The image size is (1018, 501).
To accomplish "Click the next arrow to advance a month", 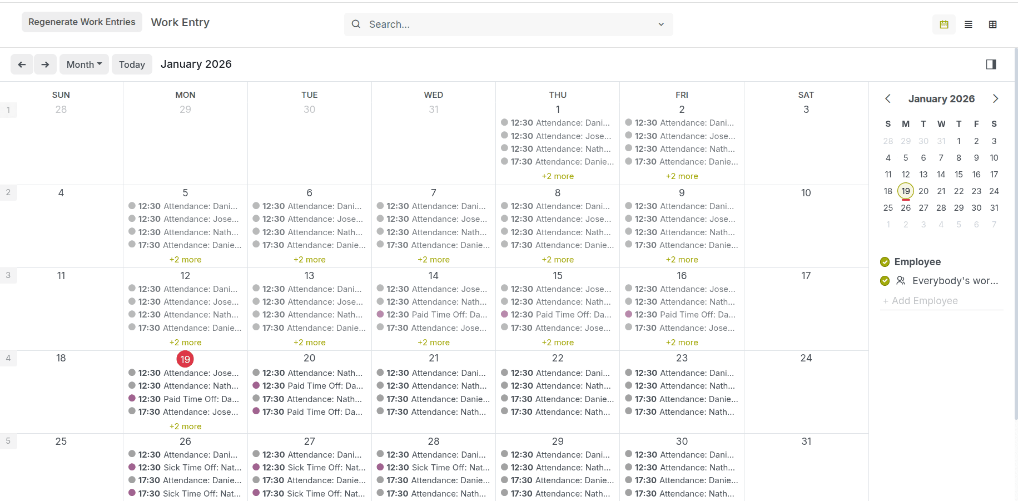I will [45, 64].
